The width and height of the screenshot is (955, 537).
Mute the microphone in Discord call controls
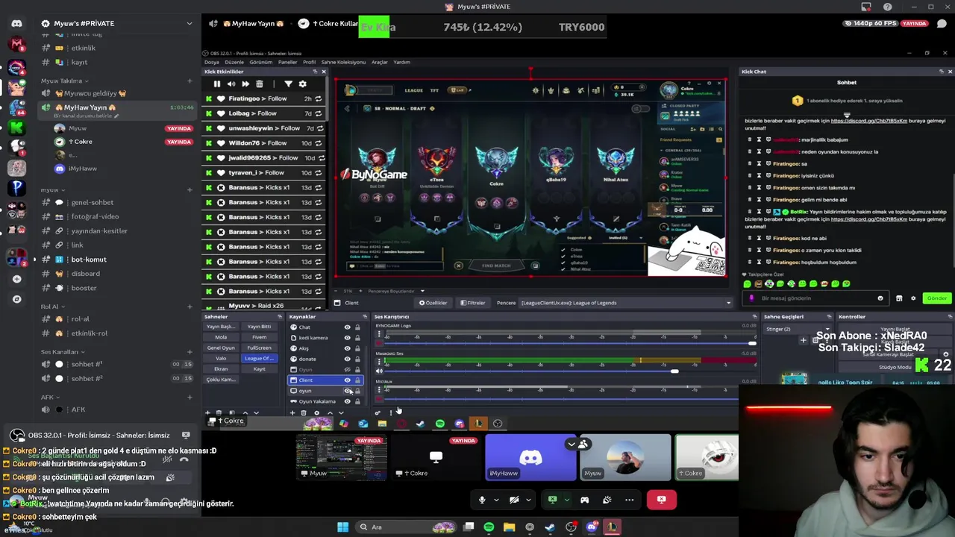click(x=481, y=500)
